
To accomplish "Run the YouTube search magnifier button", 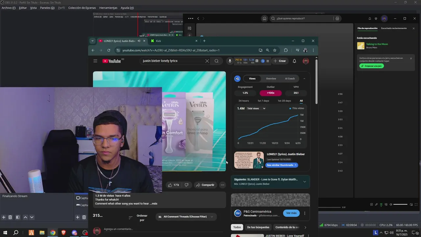I will click(x=216, y=61).
